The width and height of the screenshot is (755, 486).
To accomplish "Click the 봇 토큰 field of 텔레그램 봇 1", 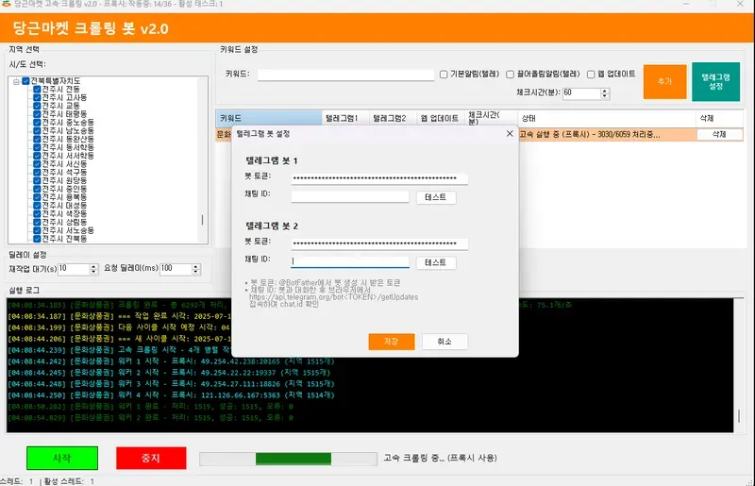I will (x=379, y=178).
